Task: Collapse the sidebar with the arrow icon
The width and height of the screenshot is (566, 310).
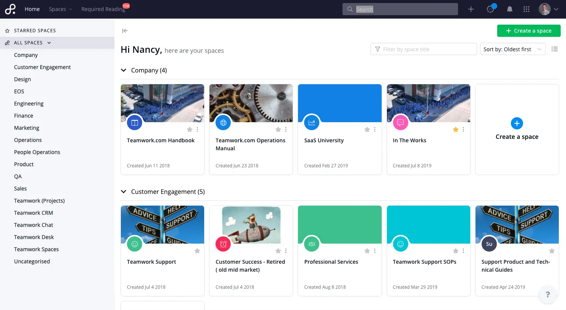Action: (125, 31)
